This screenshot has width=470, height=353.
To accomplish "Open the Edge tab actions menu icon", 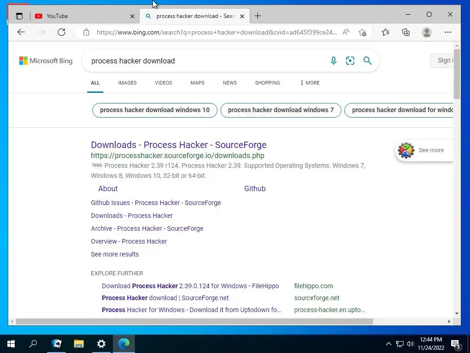I will (x=19, y=16).
